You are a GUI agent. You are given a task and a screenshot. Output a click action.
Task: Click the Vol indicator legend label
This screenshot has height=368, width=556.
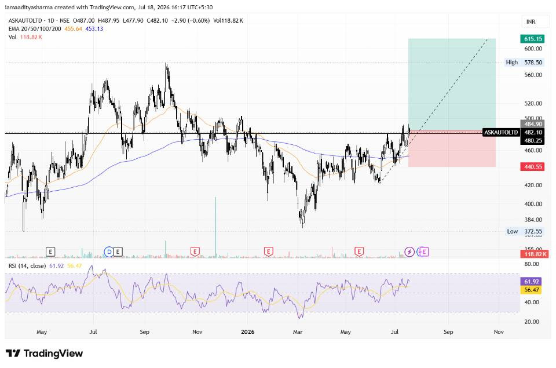click(x=12, y=37)
